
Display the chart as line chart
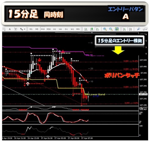97,29
